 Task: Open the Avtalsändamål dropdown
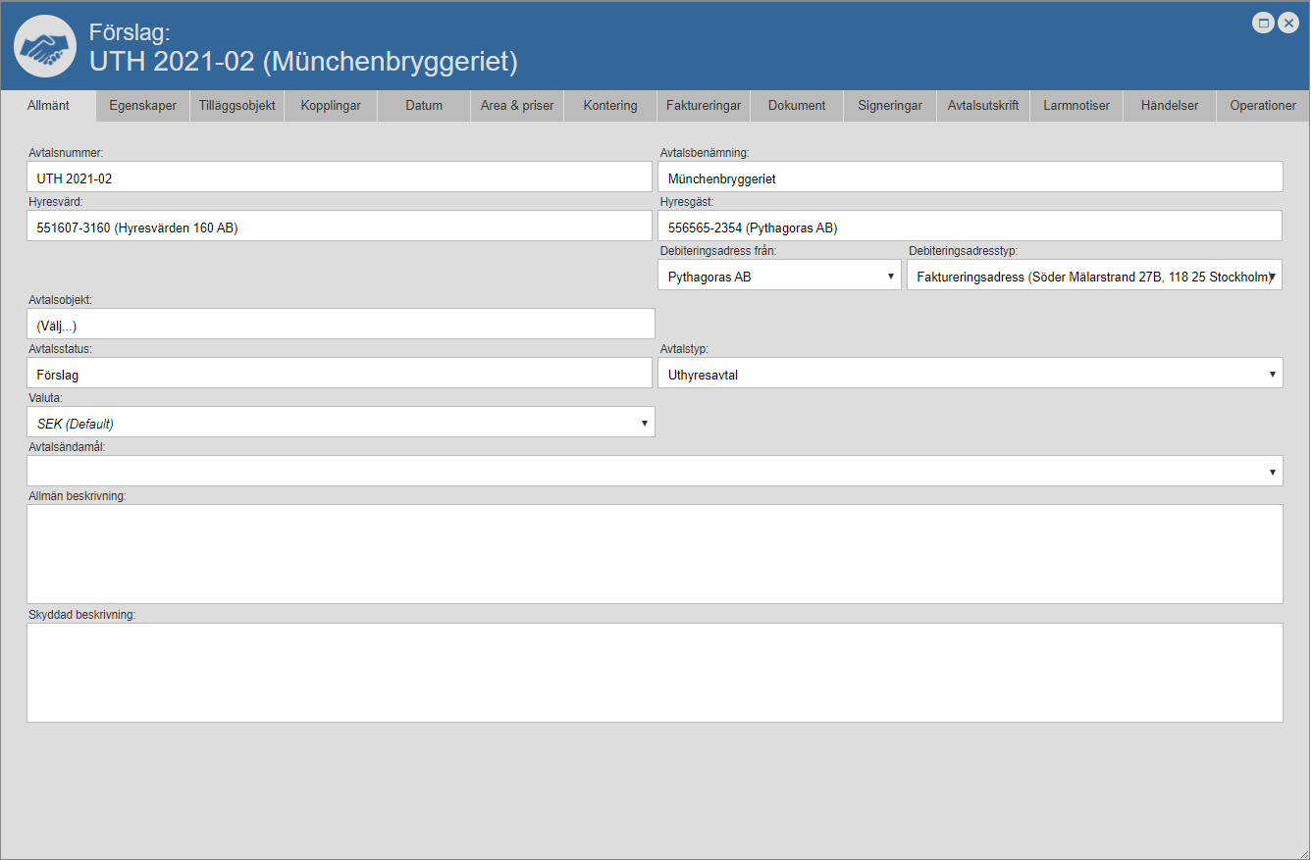(655, 472)
